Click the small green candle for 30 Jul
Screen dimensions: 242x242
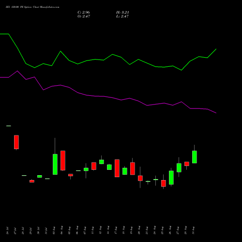pyautogui.click(x=40, y=176)
